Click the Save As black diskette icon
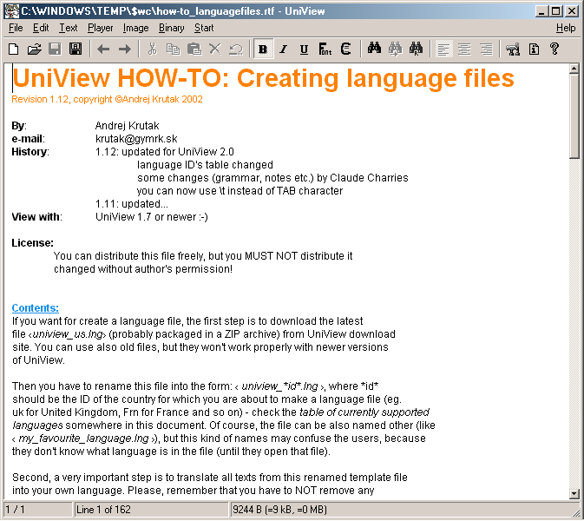Viewport: 584px width, 521px height. point(75,49)
